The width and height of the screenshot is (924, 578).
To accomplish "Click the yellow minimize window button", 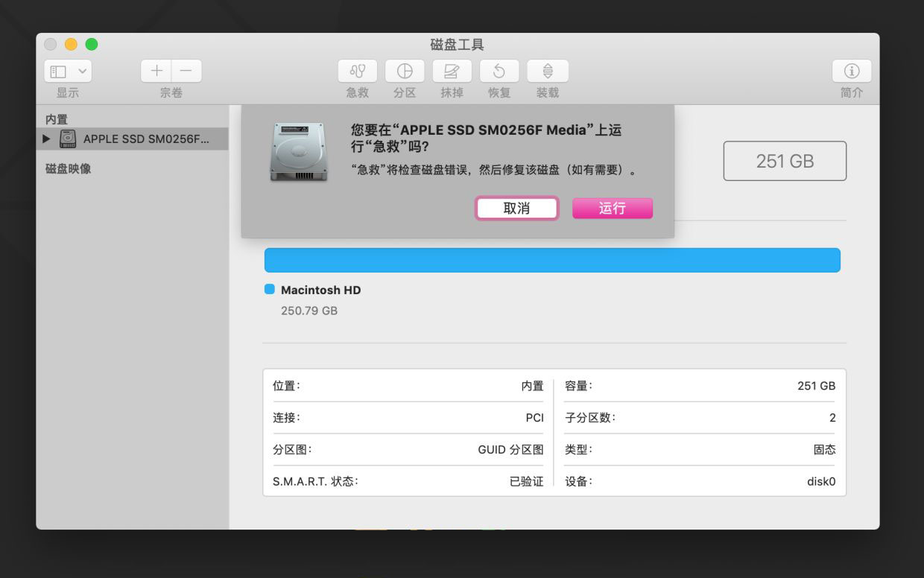I will coord(71,45).
